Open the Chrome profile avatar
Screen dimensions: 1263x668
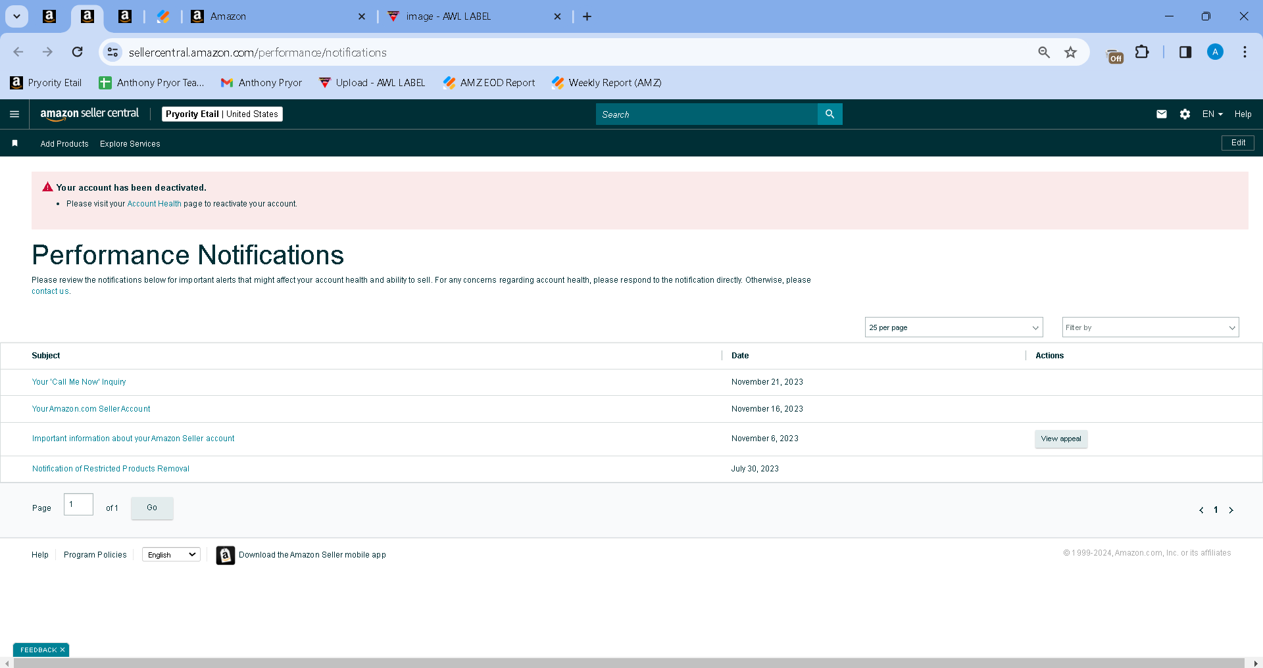click(1215, 52)
